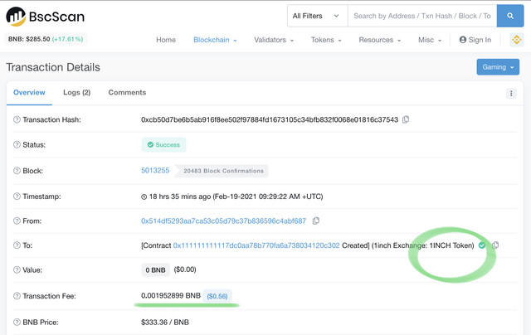This screenshot has width=531, height=335.
Task: Click help icon beside Status
Action: [x=17, y=144]
